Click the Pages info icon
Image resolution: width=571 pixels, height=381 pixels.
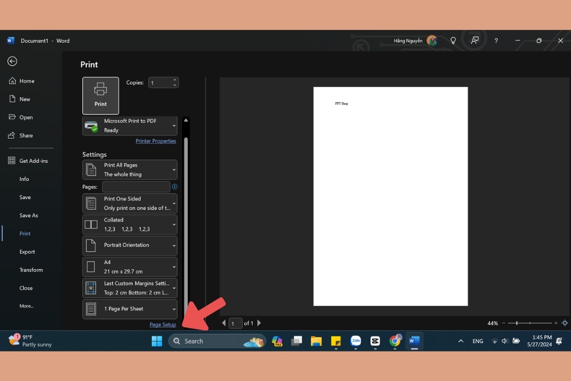click(175, 186)
